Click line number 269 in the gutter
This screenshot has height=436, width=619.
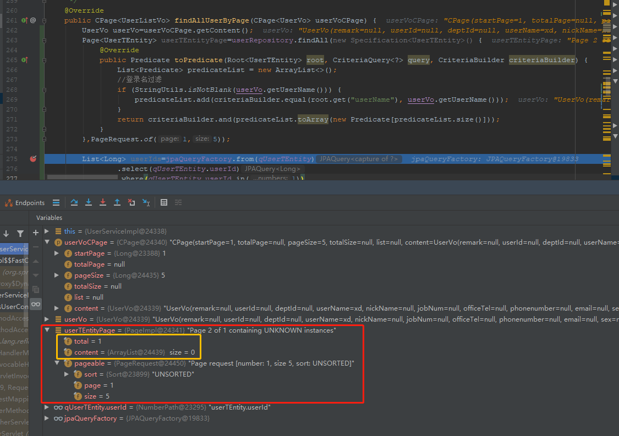12,100
